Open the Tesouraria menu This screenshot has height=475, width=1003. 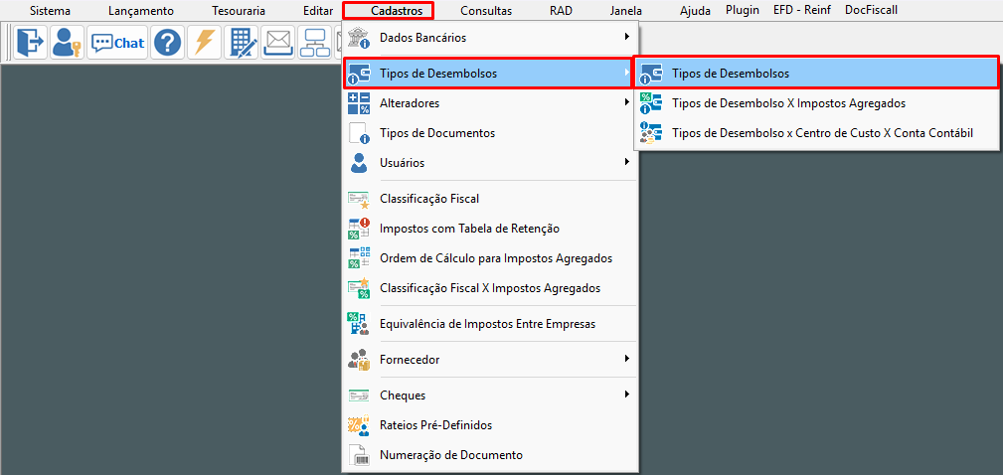239,10
